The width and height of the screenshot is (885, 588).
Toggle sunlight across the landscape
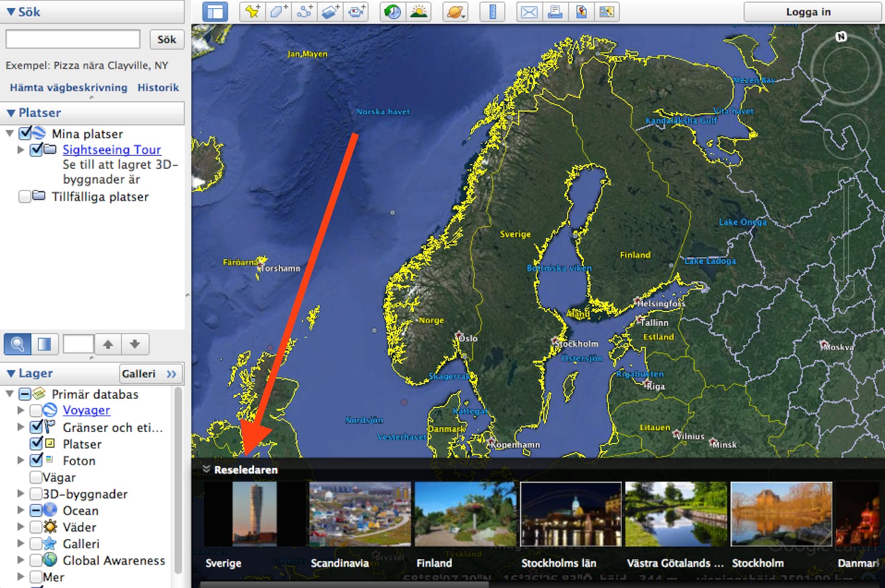tap(419, 12)
